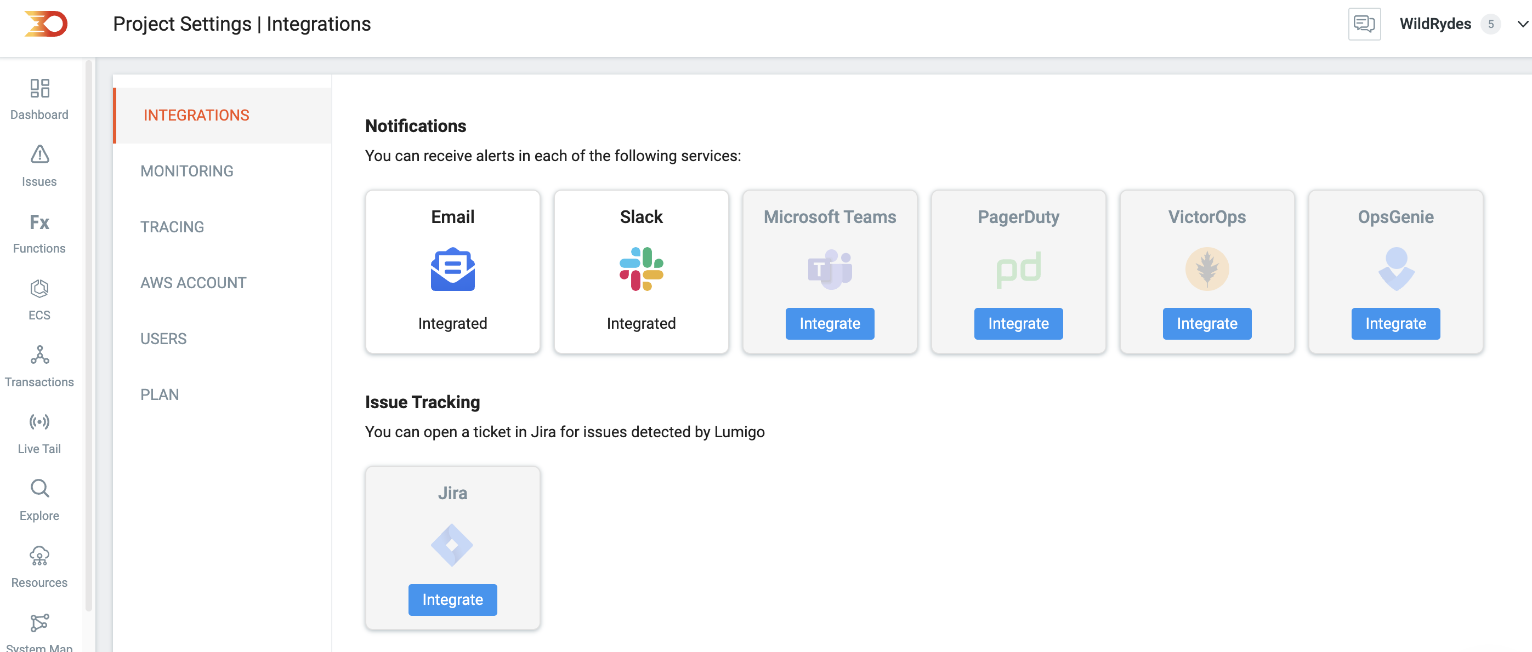The image size is (1532, 652).
Task: Integrate Microsoft Teams notifications
Action: pyautogui.click(x=830, y=323)
